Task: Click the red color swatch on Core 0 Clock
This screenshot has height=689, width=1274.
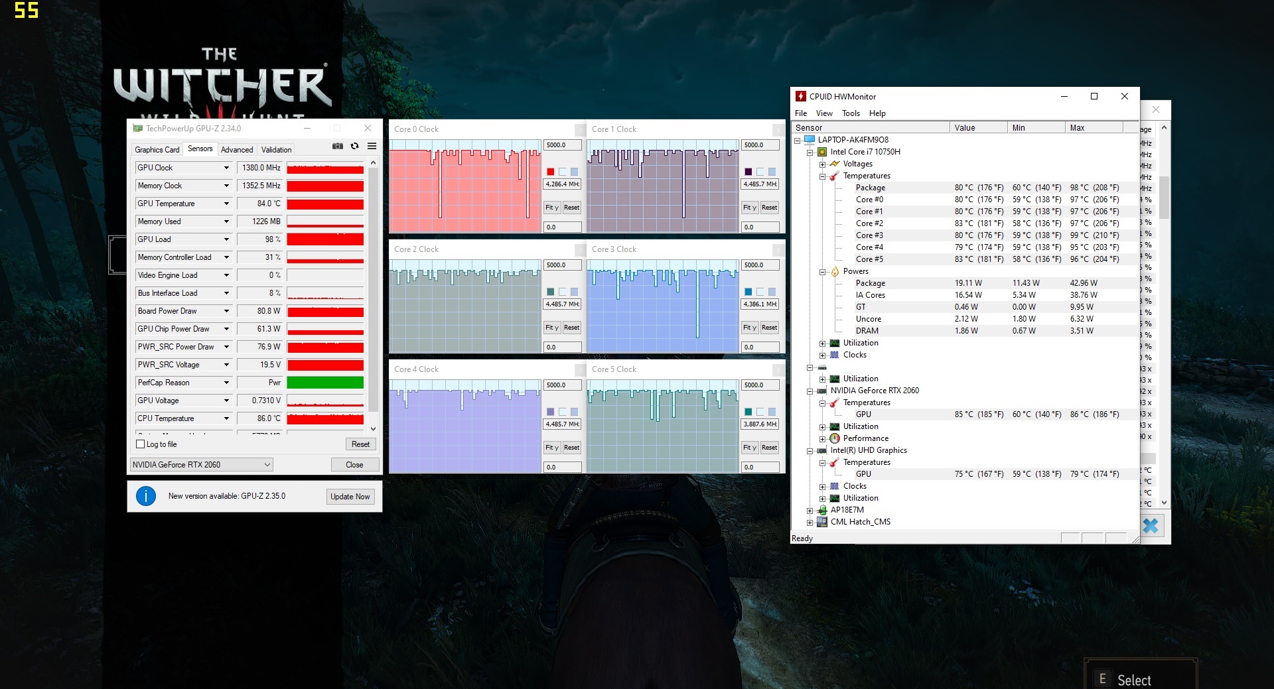Action: point(550,172)
